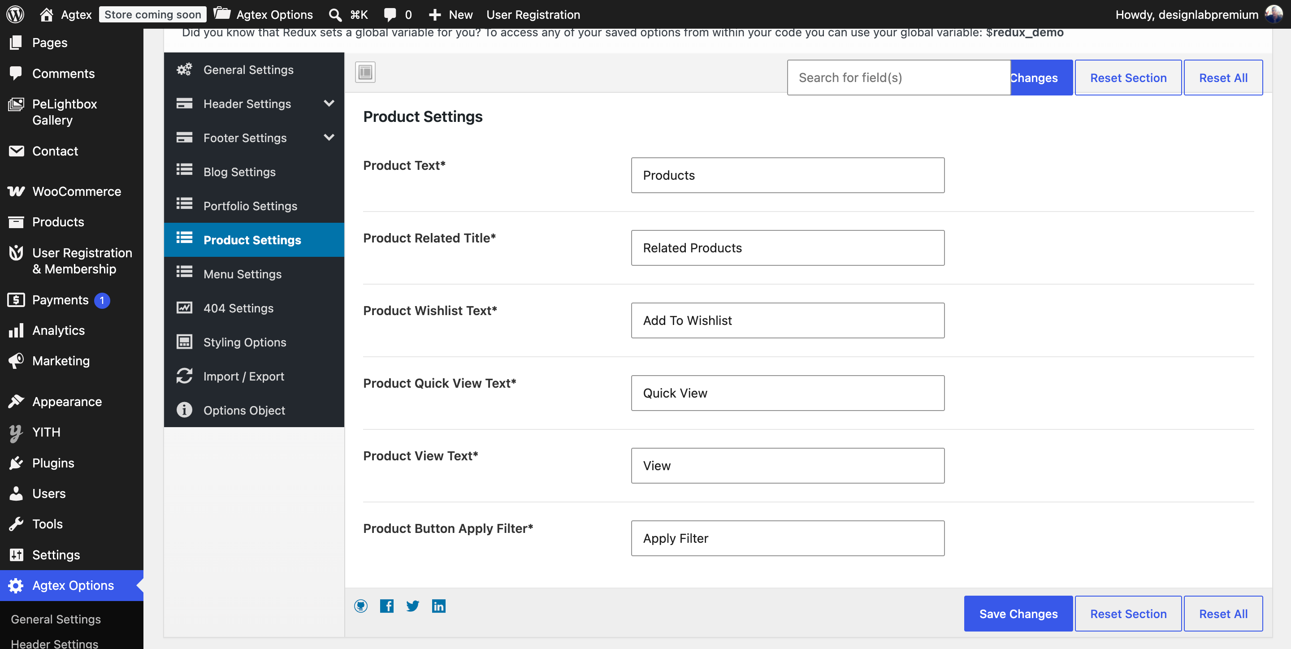Screen dimensions: 1291x649
Task: Click the bottom Reset All button
Action: click(1223, 614)
